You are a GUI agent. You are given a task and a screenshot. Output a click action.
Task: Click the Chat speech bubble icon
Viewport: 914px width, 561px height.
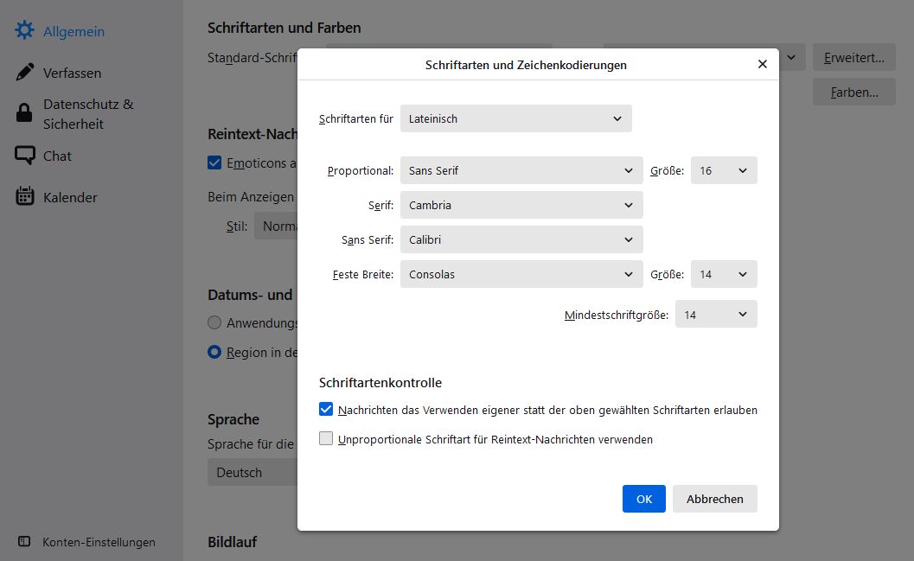pos(25,156)
